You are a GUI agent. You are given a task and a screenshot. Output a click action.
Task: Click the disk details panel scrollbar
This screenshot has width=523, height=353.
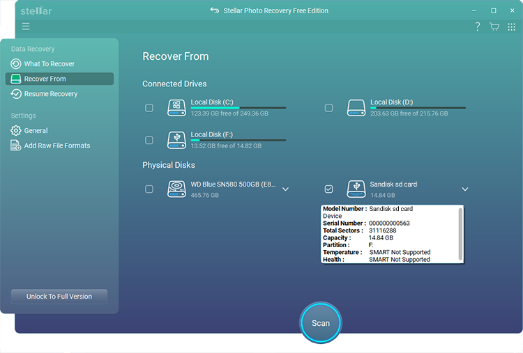pyautogui.click(x=460, y=234)
